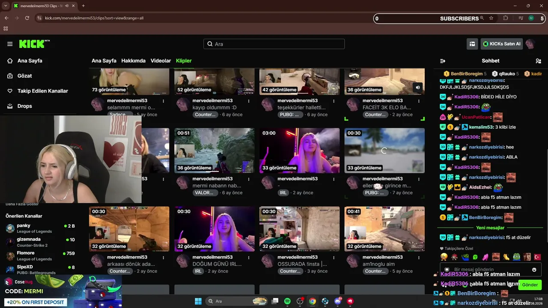Select the Klipler tab

(x=184, y=61)
